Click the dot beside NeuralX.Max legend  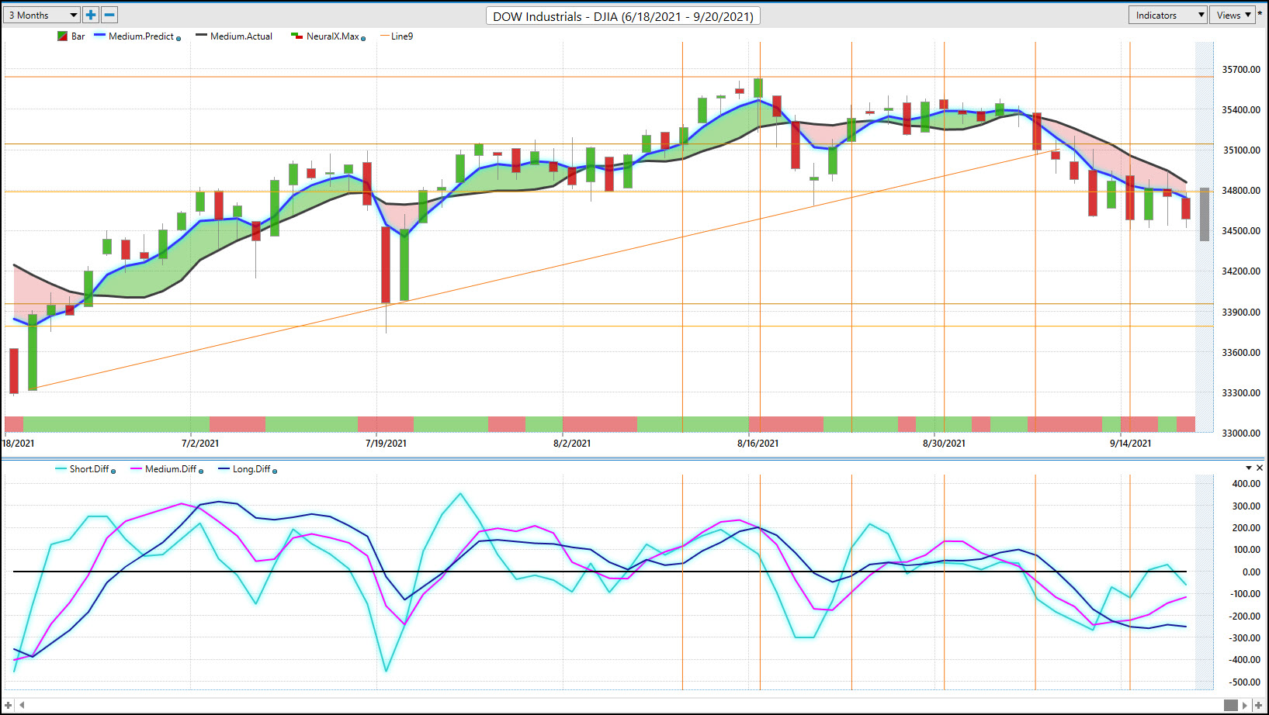363,39
